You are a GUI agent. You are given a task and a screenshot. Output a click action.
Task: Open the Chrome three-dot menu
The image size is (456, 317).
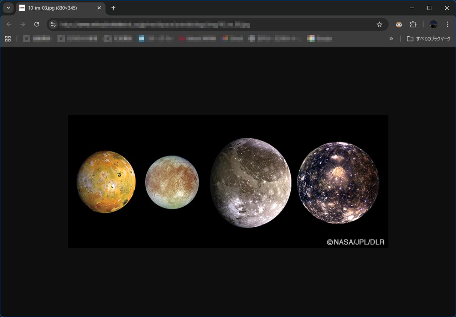(447, 25)
